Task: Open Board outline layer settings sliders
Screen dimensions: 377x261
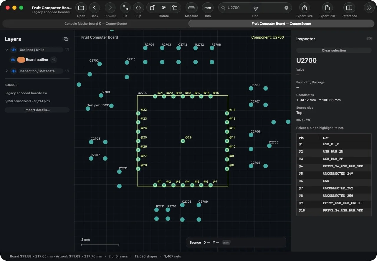Action: [x=54, y=60]
